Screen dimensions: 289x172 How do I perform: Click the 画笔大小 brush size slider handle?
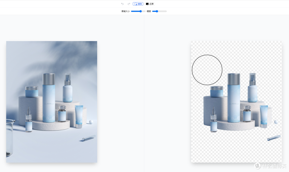(141, 11)
